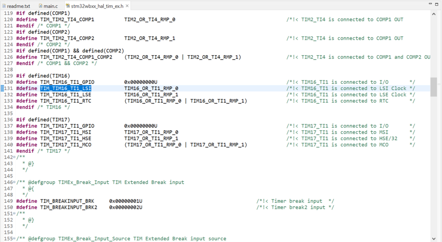
Task: Click TIM_TIM17_TI1_MSI macro name
Action: [x=65, y=132]
